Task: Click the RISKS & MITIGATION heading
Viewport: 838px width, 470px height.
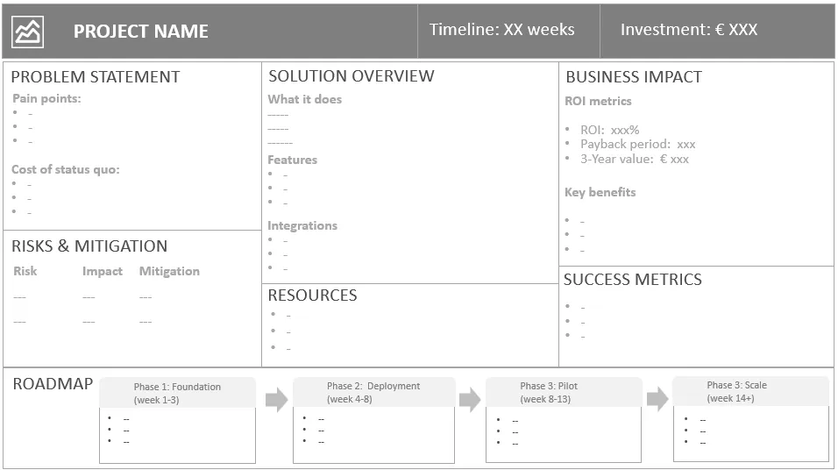Action: point(89,246)
